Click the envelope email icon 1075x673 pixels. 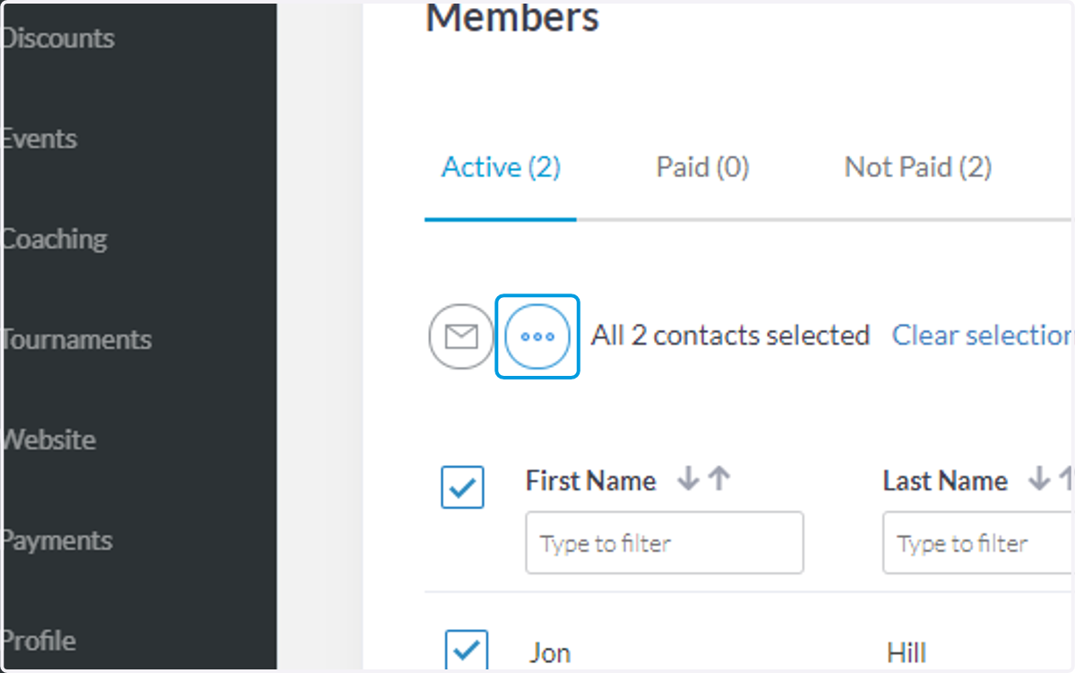(461, 336)
